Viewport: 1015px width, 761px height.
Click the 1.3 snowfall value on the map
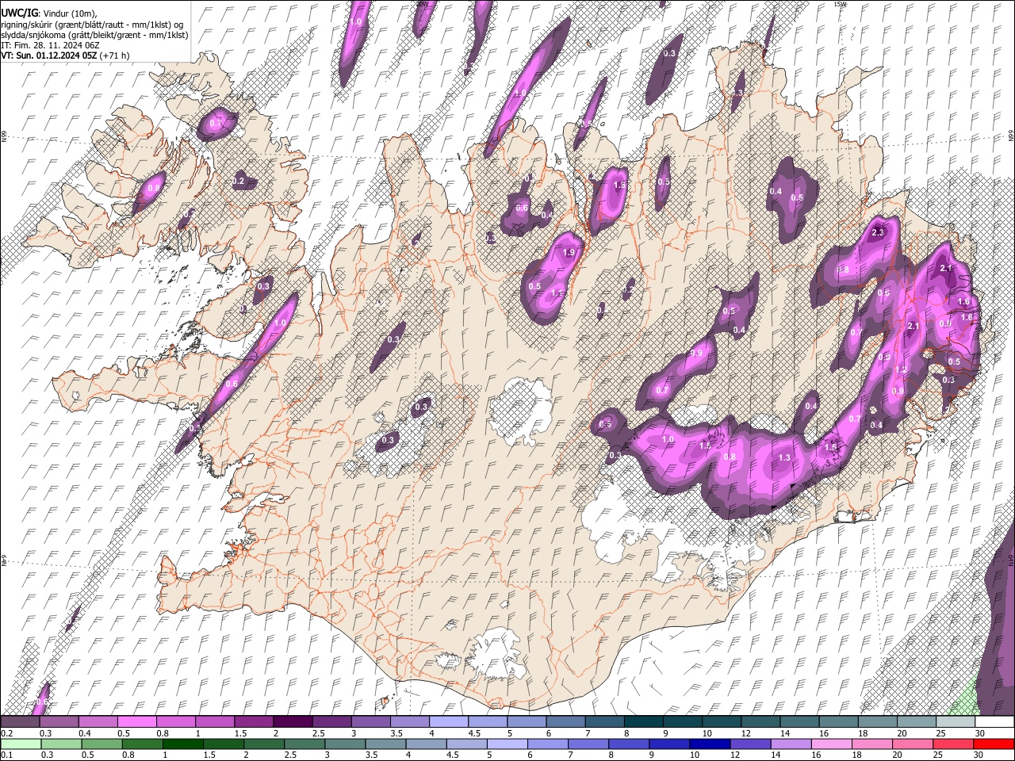point(784,457)
